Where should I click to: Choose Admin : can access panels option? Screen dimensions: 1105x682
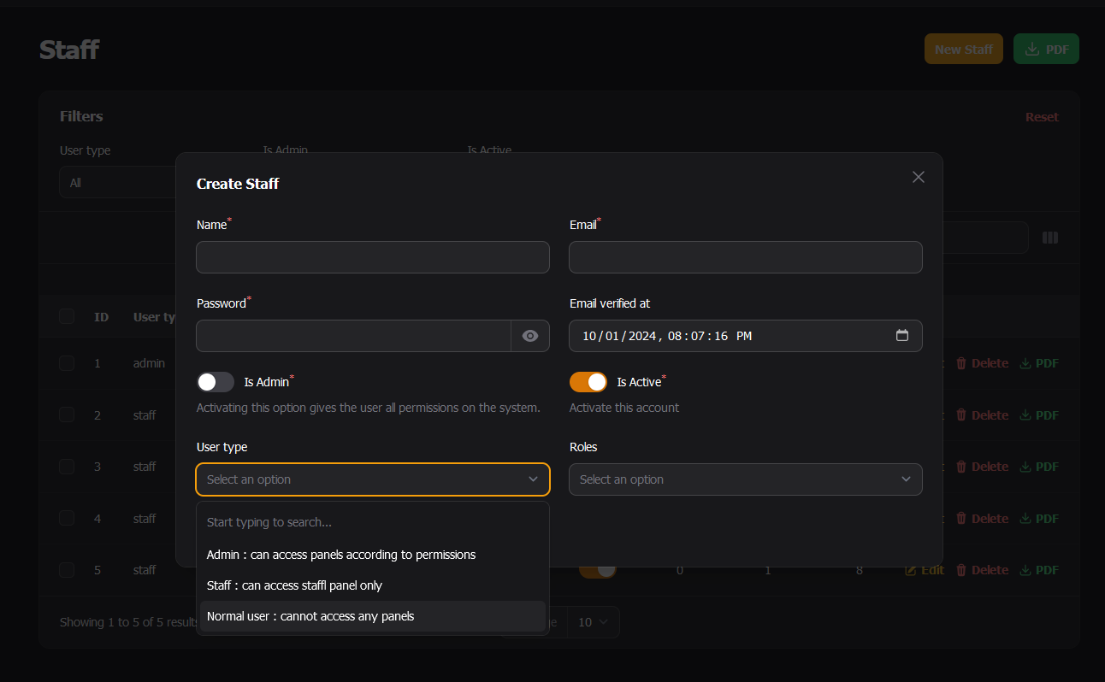pos(373,555)
